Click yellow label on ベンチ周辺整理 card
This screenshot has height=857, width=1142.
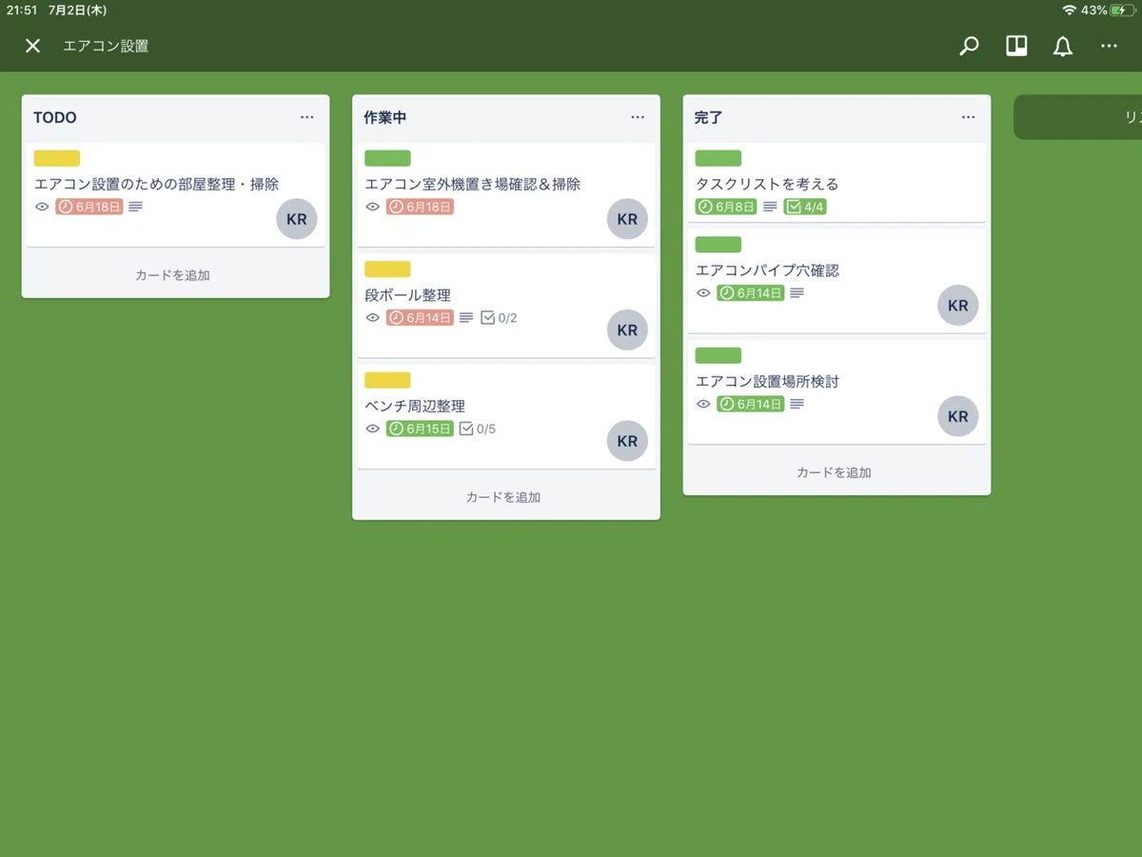(x=387, y=381)
